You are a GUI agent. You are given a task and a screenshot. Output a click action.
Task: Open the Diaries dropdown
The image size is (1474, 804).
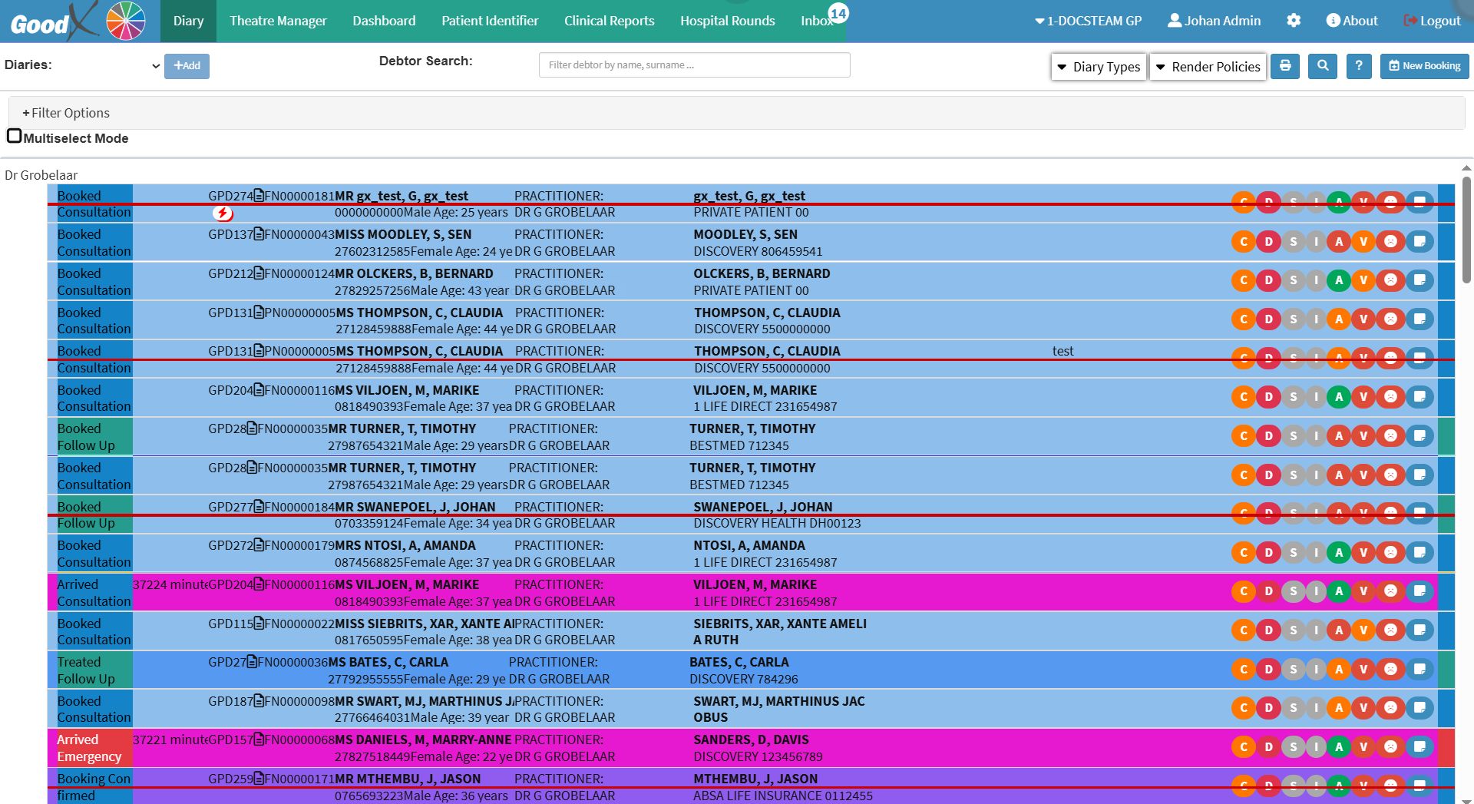click(x=109, y=66)
